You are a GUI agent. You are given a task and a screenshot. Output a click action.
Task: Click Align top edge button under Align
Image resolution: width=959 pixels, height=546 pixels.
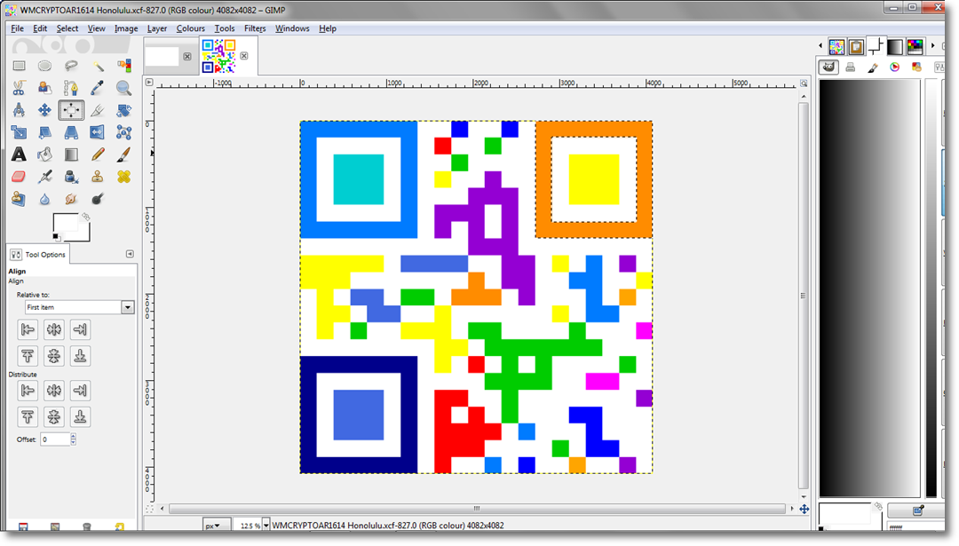click(28, 356)
